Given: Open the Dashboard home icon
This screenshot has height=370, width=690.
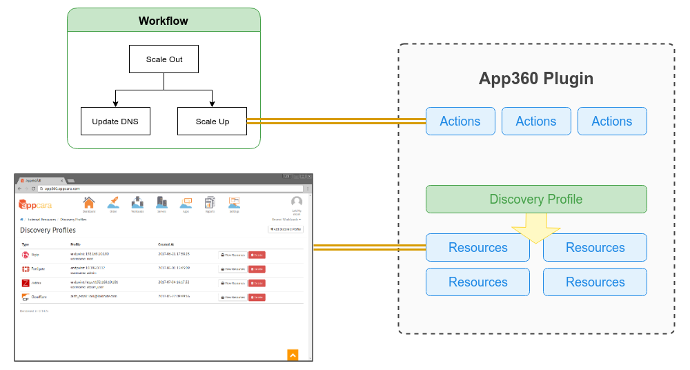Looking at the screenshot, I should [89, 203].
